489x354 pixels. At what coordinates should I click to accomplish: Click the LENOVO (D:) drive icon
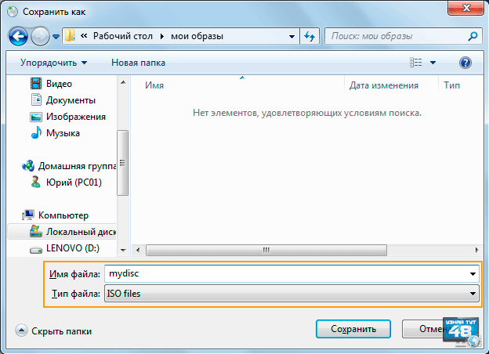point(36,250)
